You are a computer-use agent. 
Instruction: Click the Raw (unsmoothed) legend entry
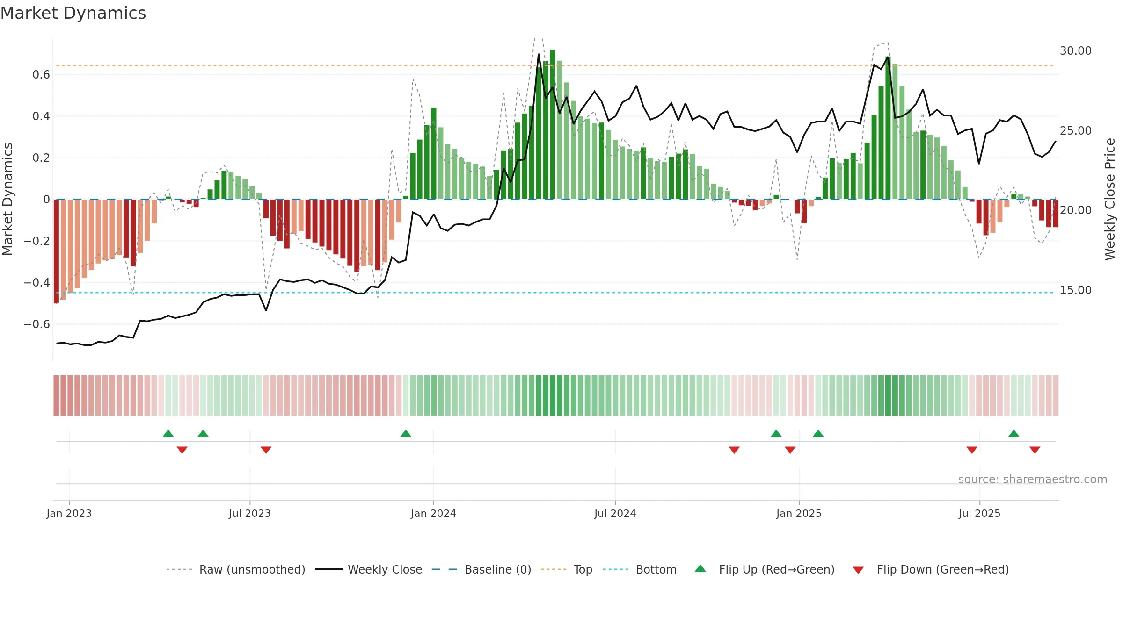(x=235, y=569)
